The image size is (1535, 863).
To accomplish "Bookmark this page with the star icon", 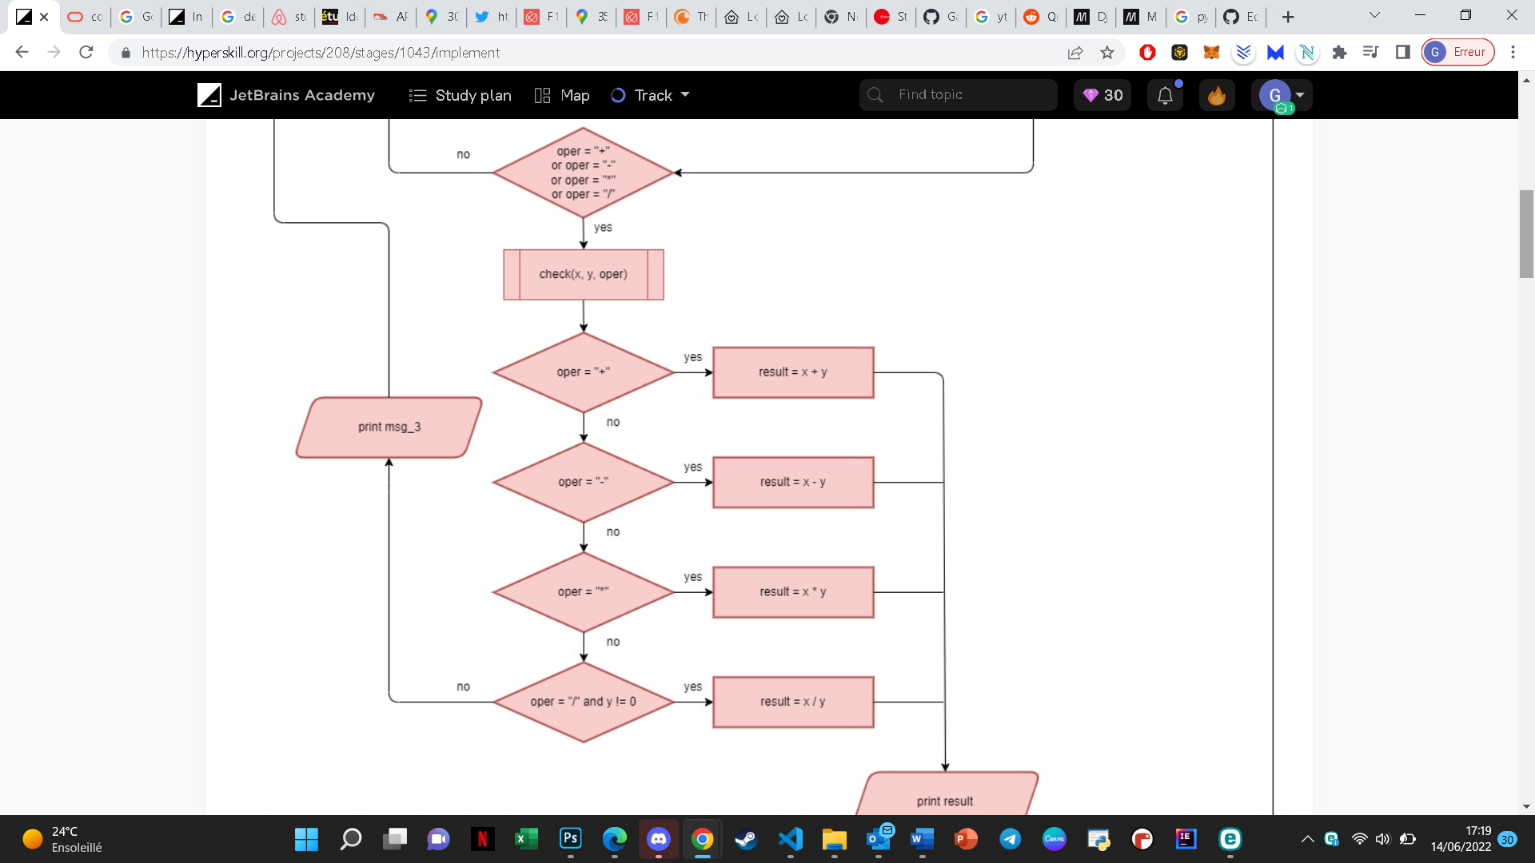I will click(x=1107, y=52).
